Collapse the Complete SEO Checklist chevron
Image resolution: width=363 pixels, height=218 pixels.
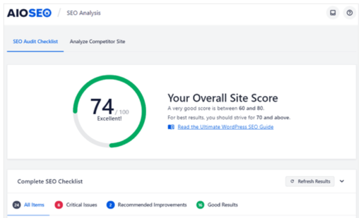pyautogui.click(x=342, y=181)
